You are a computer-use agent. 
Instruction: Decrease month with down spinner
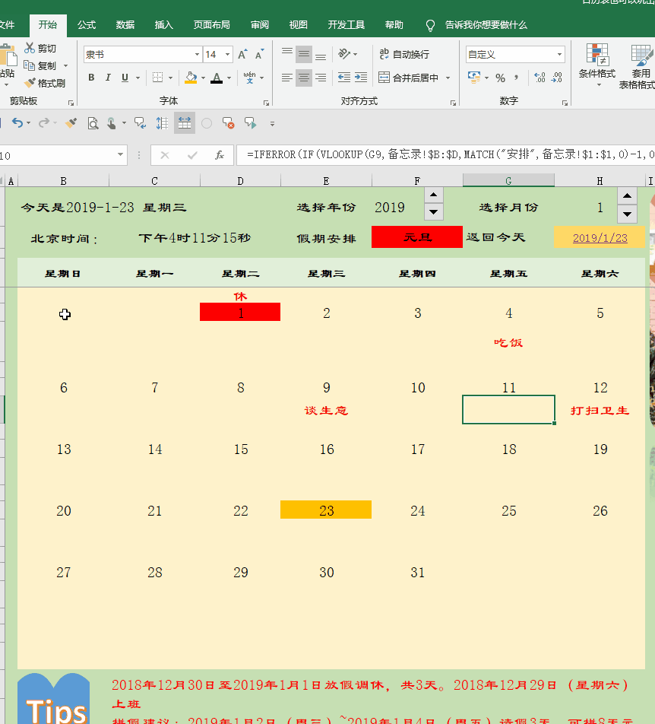627,214
